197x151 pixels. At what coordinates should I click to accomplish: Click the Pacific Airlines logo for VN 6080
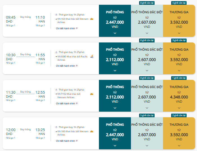tap(91, 56)
